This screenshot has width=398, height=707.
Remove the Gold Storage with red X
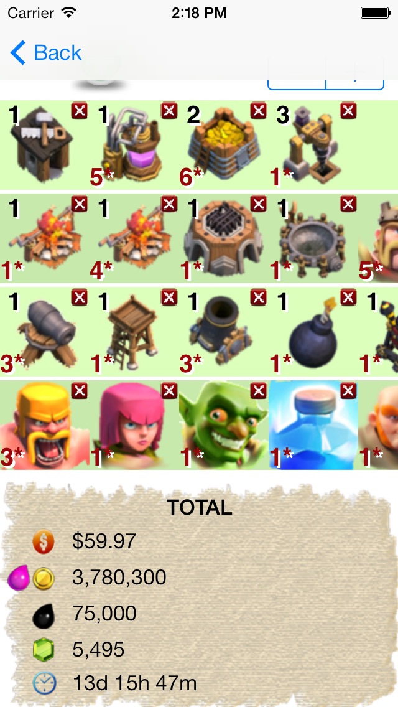tap(259, 111)
